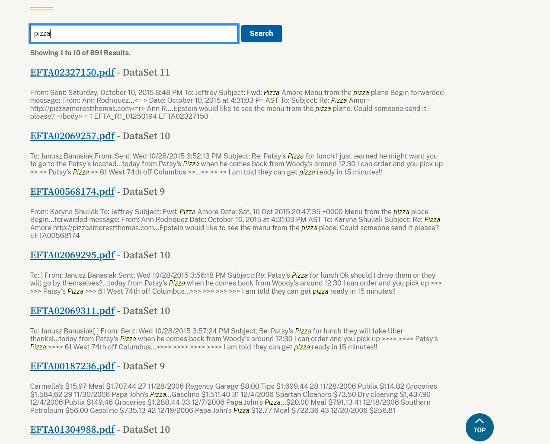The height and width of the screenshot is (444, 550).
Task: Click the "Showing 1 to 10 of 891 Results." text
Action: [80, 53]
